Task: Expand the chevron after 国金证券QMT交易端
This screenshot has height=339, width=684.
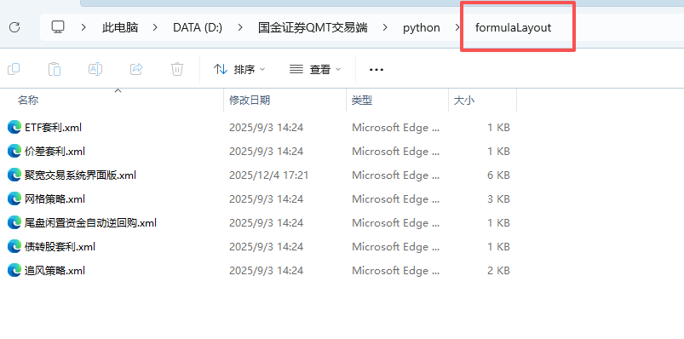Action: pos(385,27)
